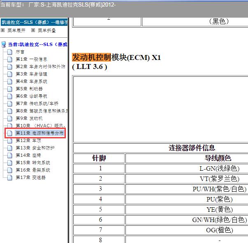Click the page icon next to 第7章
This screenshot has height=243, width=248.
(x=10, y=104)
